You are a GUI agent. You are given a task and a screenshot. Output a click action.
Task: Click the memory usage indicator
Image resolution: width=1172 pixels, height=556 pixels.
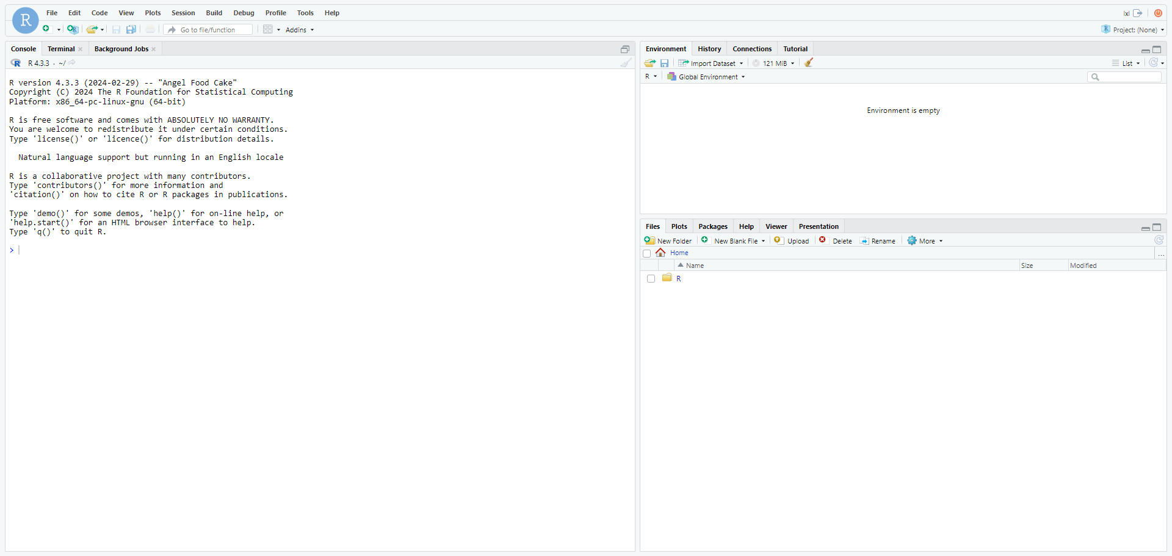coord(773,63)
